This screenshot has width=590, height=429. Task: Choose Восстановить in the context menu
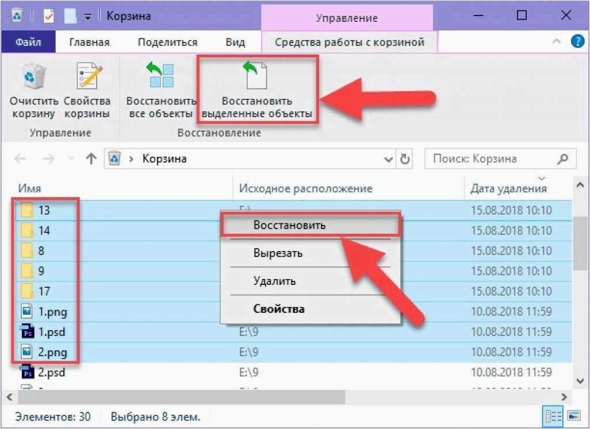[x=311, y=225]
